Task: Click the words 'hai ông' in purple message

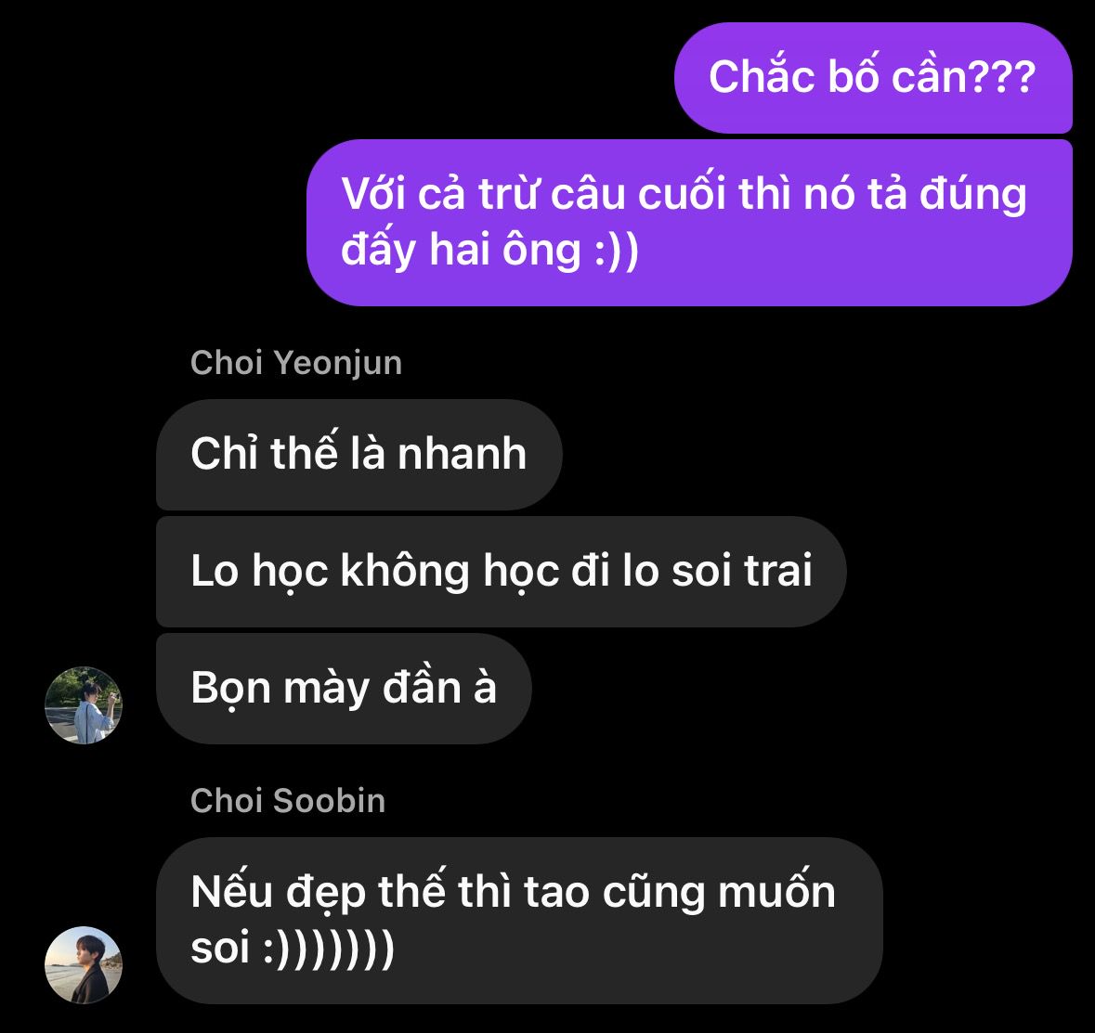Action: point(505,251)
